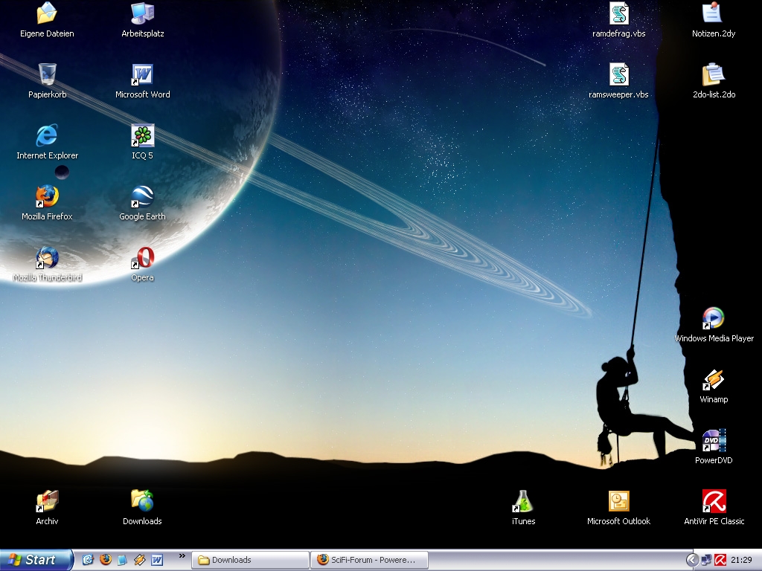Image resolution: width=762 pixels, height=571 pixels.
Task: Launch Word from the Quick Launch bar
Action: (x=157, y=560)
